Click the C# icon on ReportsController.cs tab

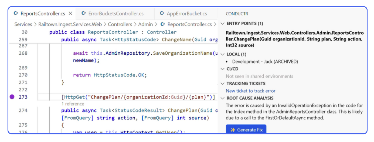tap(16, 13)
